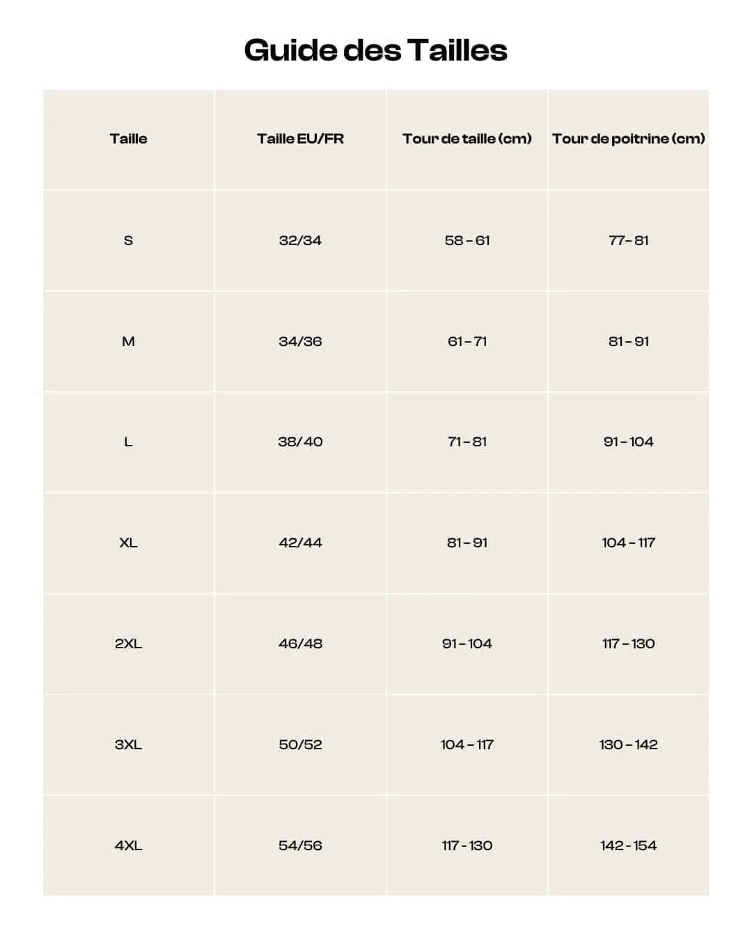Select the "Tour de taille (cm)" header

(467, 139)
